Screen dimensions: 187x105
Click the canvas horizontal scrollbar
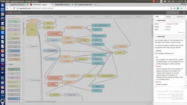click(41, 102)
